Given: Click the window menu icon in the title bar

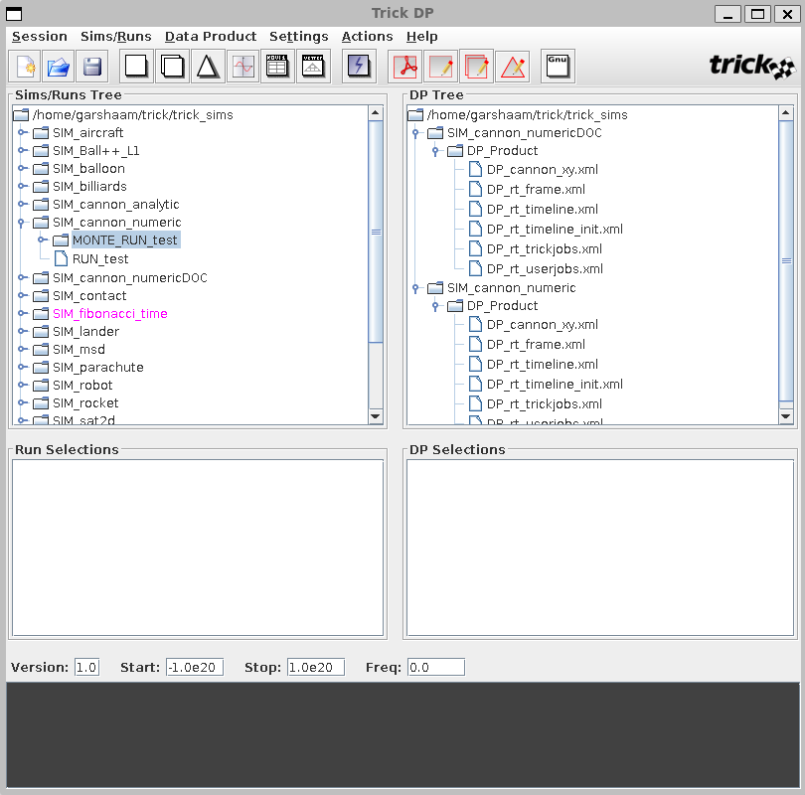Looking at the screenshot, I should [x=14, y=13].
